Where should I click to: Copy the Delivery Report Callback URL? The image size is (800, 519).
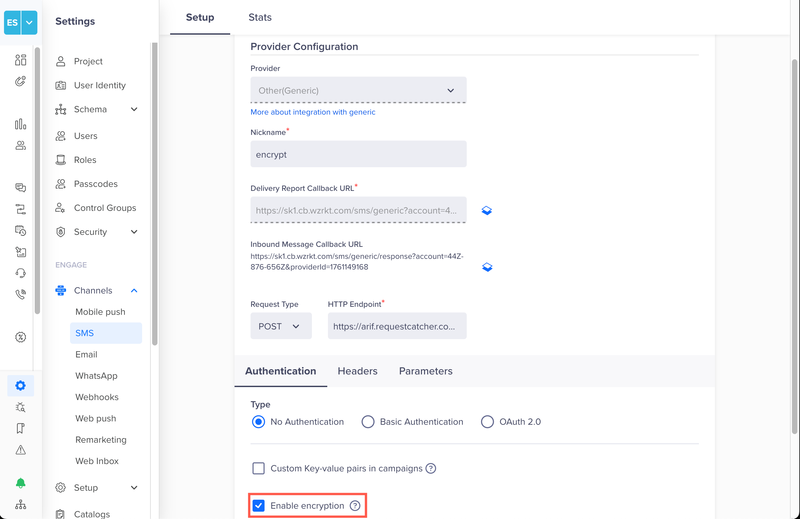[x=486, y=211]
